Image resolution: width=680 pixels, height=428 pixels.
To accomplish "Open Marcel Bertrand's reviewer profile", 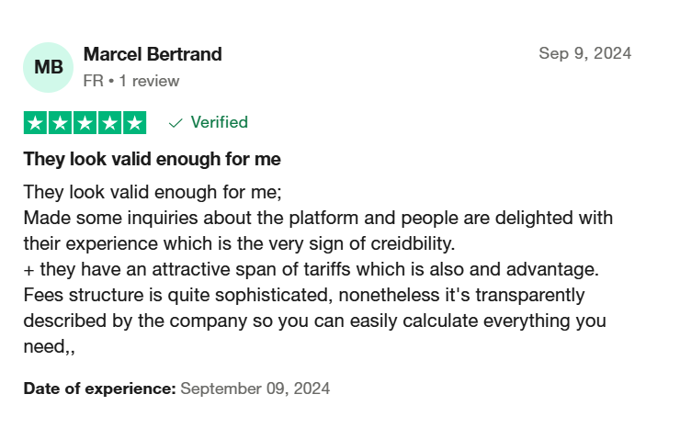I will click(153, 54).
